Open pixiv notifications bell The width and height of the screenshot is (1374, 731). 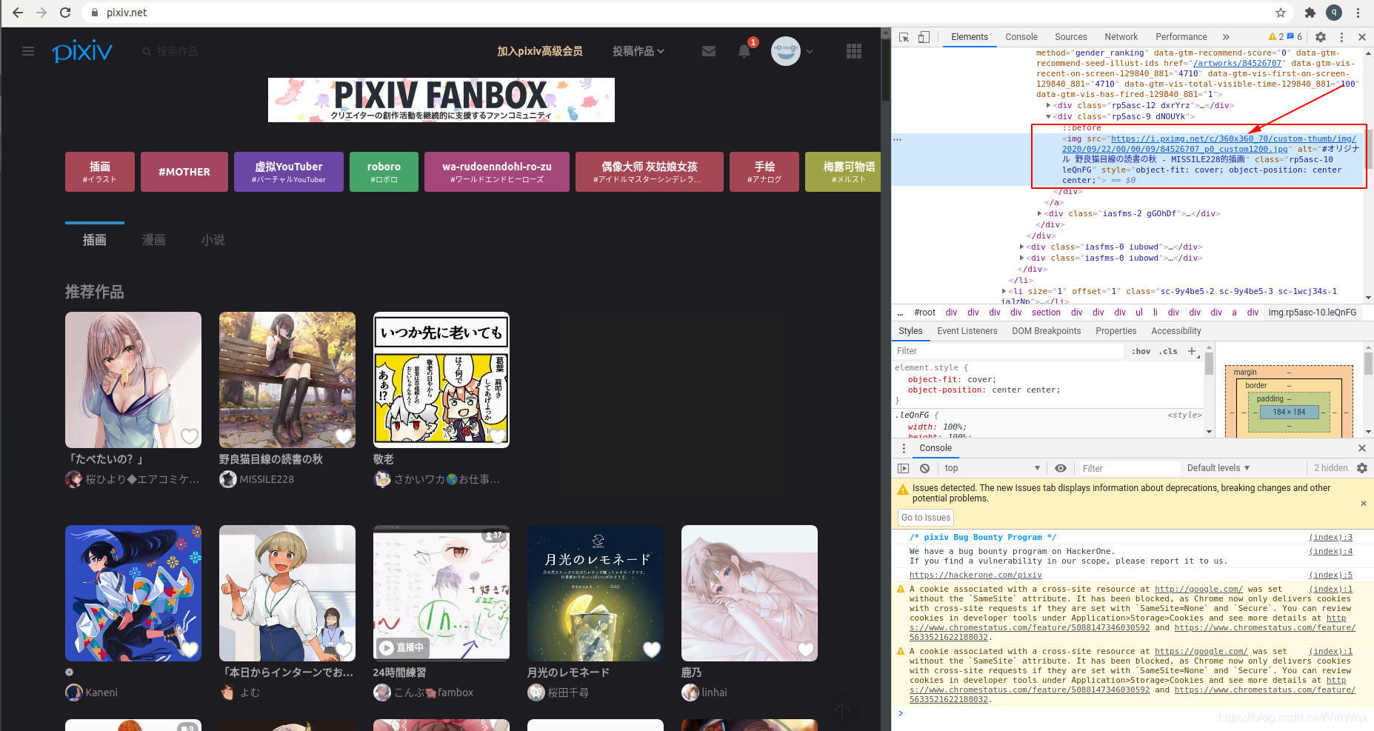(x=744, y=51)
